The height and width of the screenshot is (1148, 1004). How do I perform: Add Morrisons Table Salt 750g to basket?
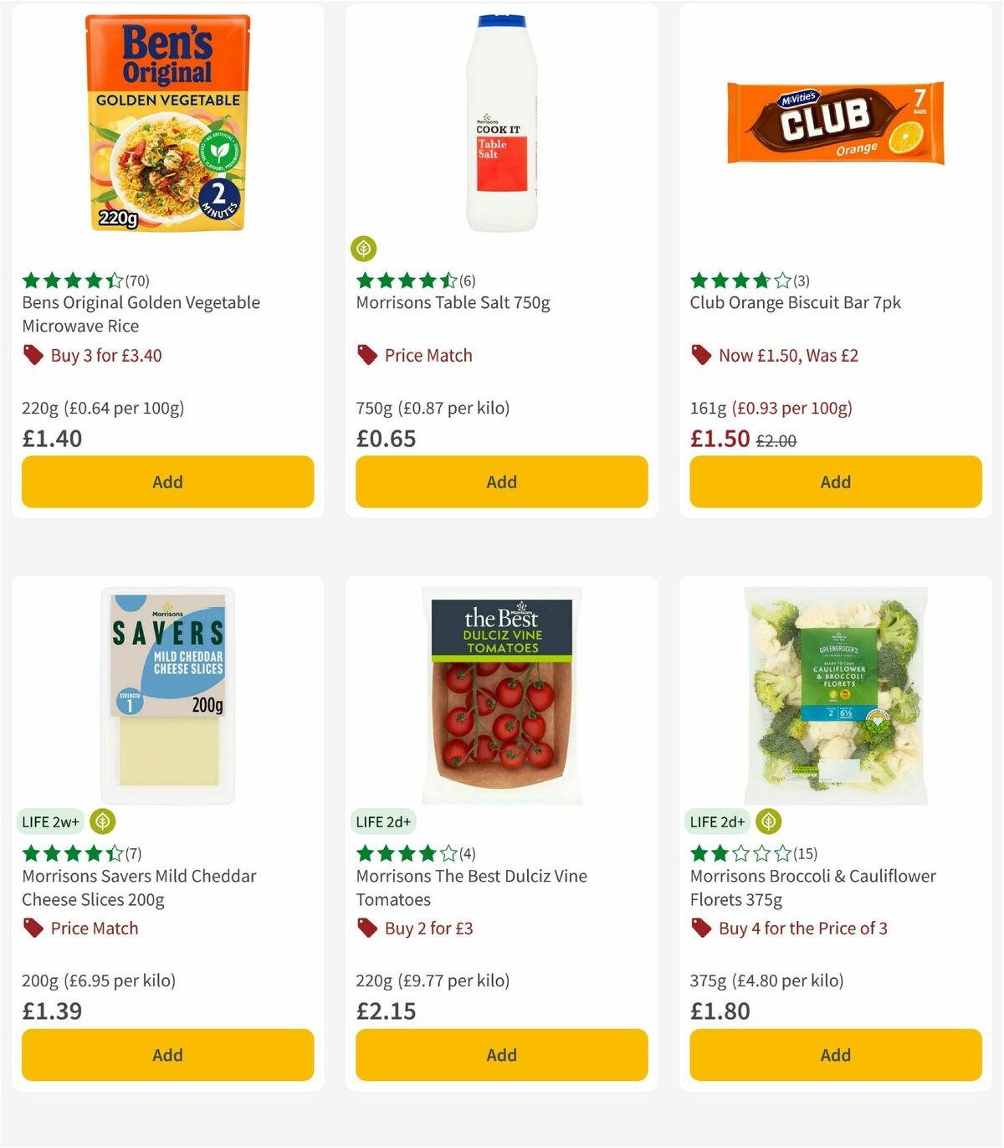500,481
